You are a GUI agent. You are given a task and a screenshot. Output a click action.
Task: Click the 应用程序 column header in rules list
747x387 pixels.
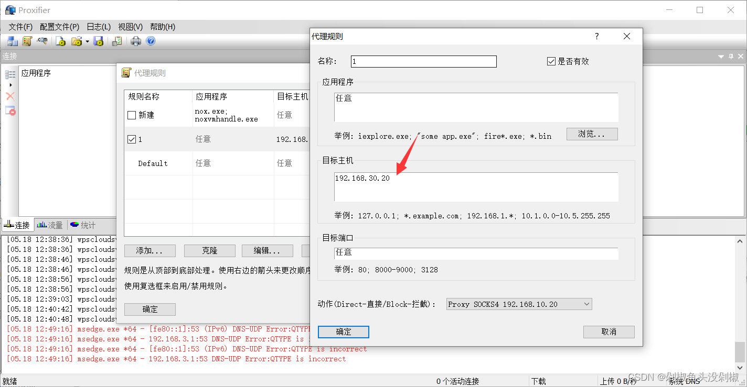pyautogui.click(x=233, y=97)
